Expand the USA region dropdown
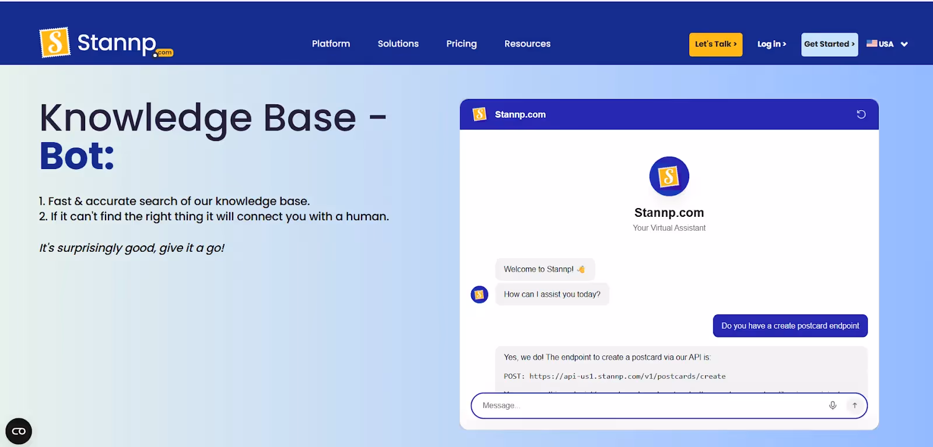Screen dimensions: 933x447 pyautogui.click(x=888, y=44)
